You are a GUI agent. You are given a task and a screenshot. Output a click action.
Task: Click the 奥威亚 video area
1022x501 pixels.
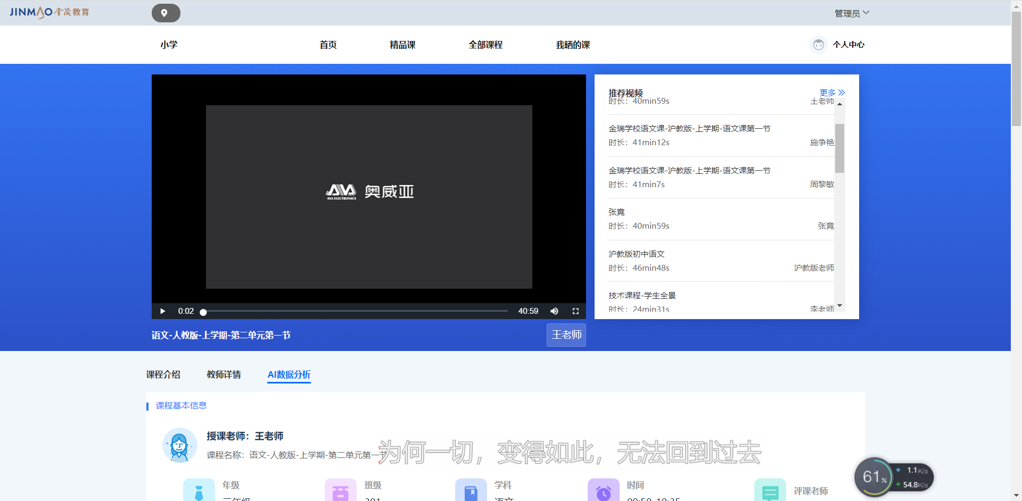pyautogui.click(x=369, y=197)
